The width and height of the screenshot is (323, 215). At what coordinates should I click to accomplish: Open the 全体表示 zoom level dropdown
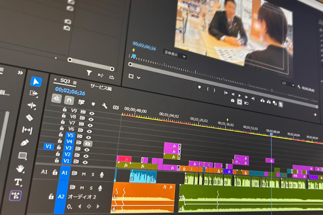[175, 54]
